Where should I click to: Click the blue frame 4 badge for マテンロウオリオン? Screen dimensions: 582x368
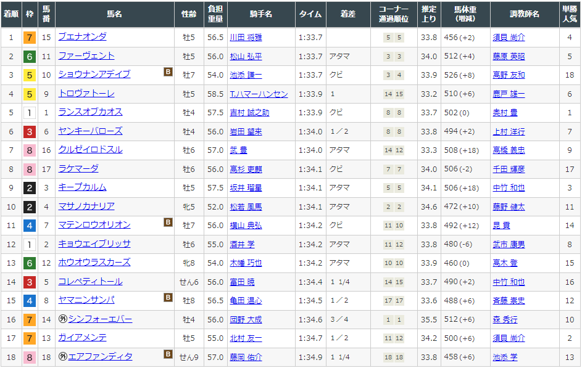click(x=28, y=226)
